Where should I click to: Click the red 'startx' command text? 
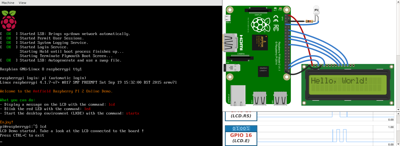(133, 113)
